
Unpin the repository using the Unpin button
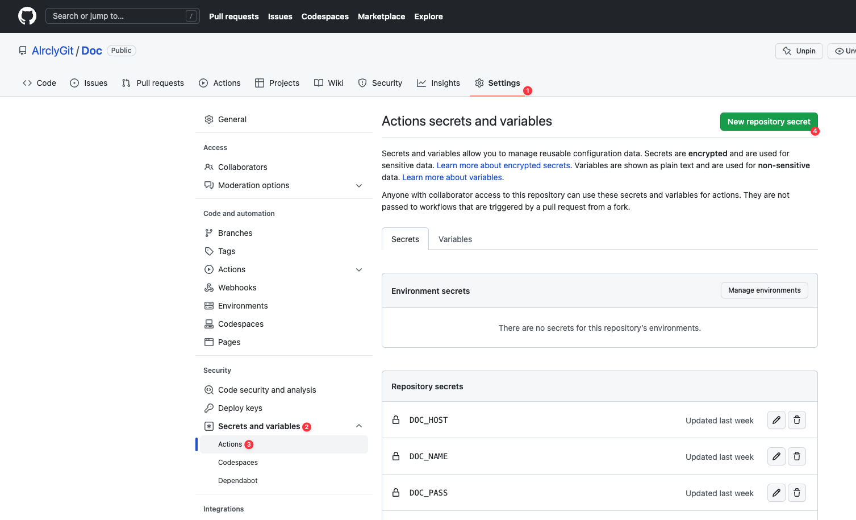click(799, 51)
